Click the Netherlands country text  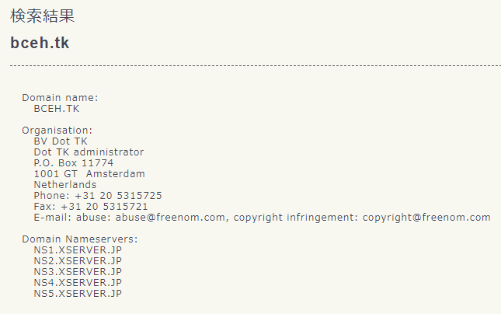coord(65,185)
